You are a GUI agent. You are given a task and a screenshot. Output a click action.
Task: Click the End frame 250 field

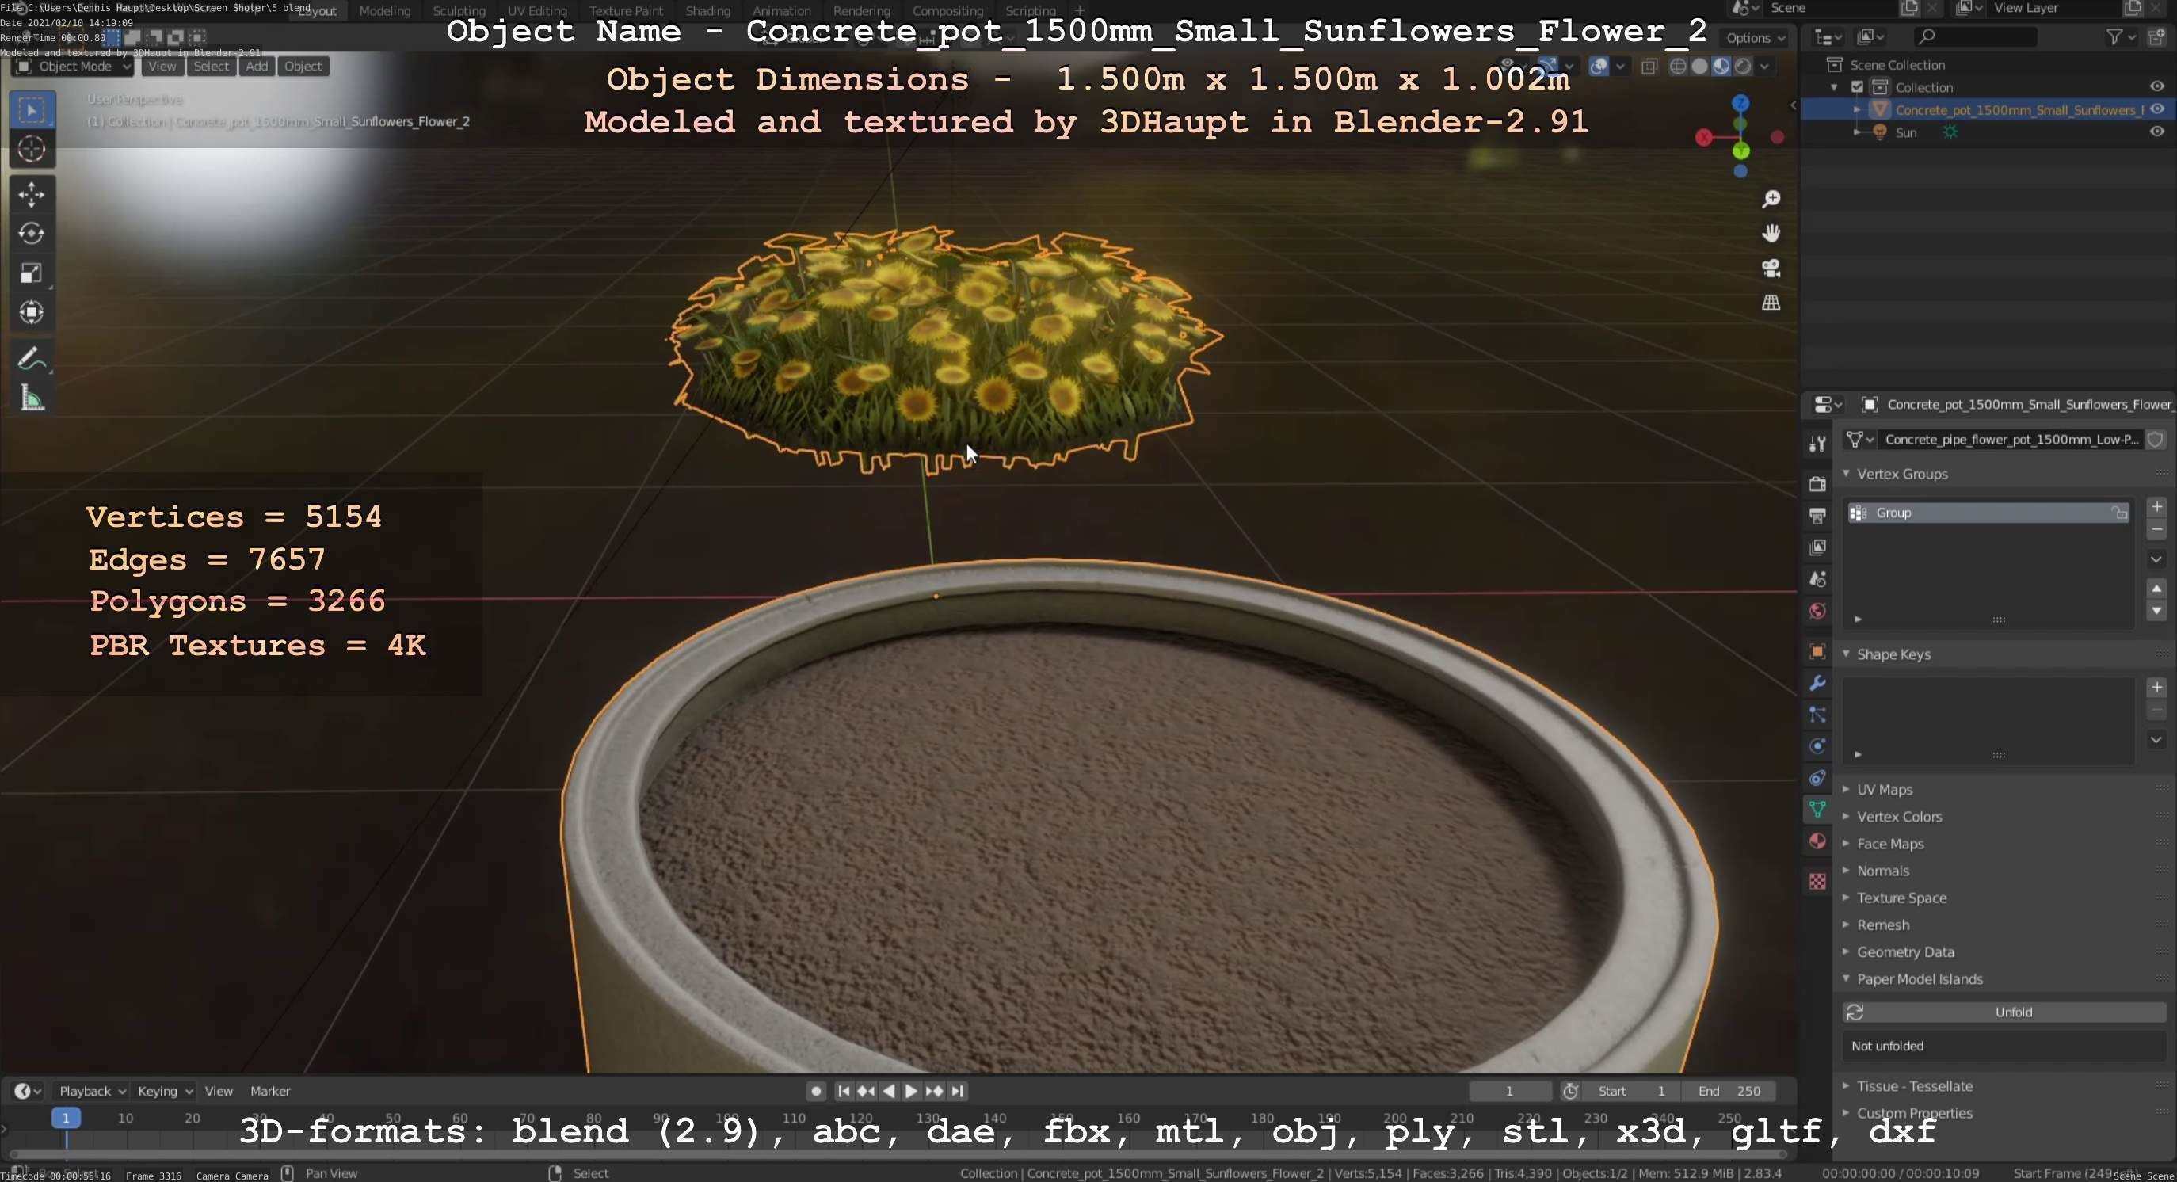pyautogui.click(x=1729, y=1091)
